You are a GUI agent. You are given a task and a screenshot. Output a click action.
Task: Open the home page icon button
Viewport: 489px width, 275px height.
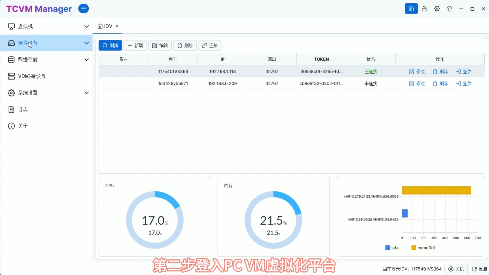pos(411,9)
